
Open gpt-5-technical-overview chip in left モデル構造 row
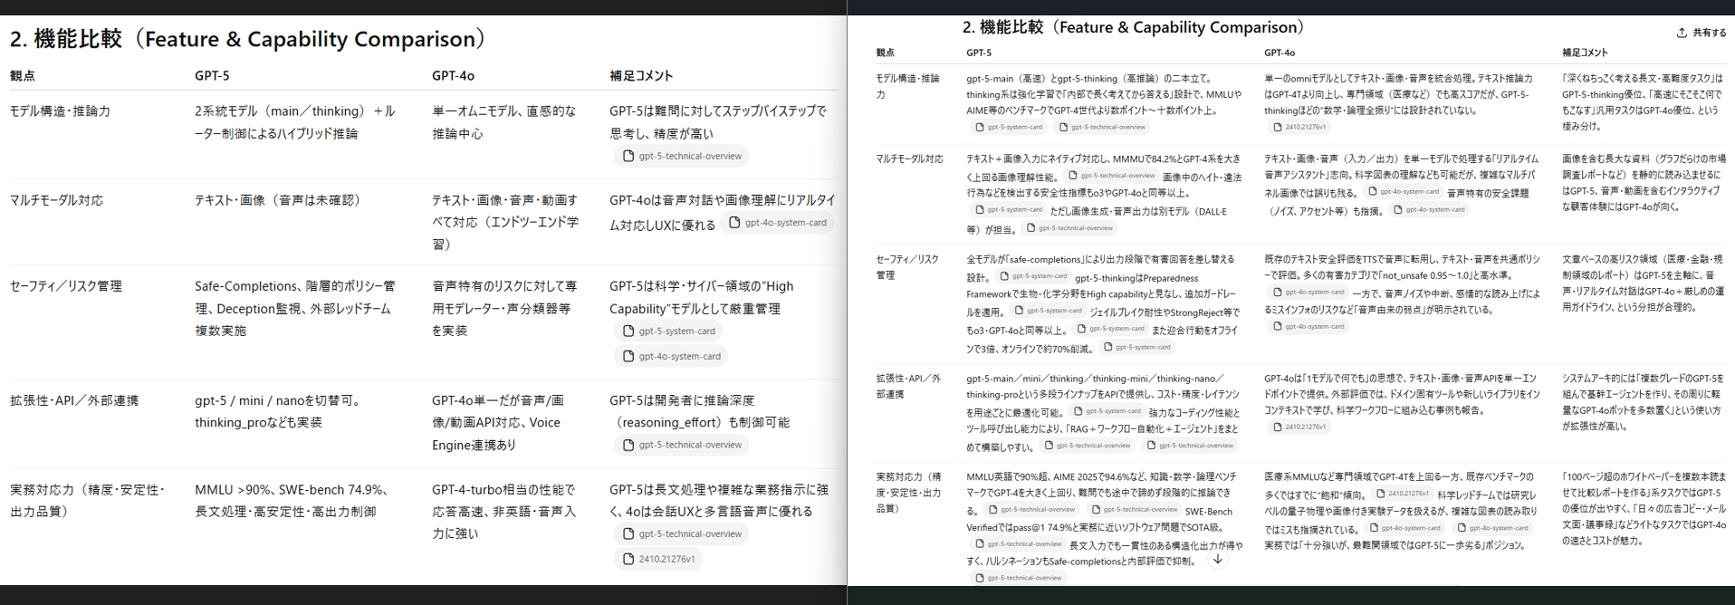[x=681, y=156]
